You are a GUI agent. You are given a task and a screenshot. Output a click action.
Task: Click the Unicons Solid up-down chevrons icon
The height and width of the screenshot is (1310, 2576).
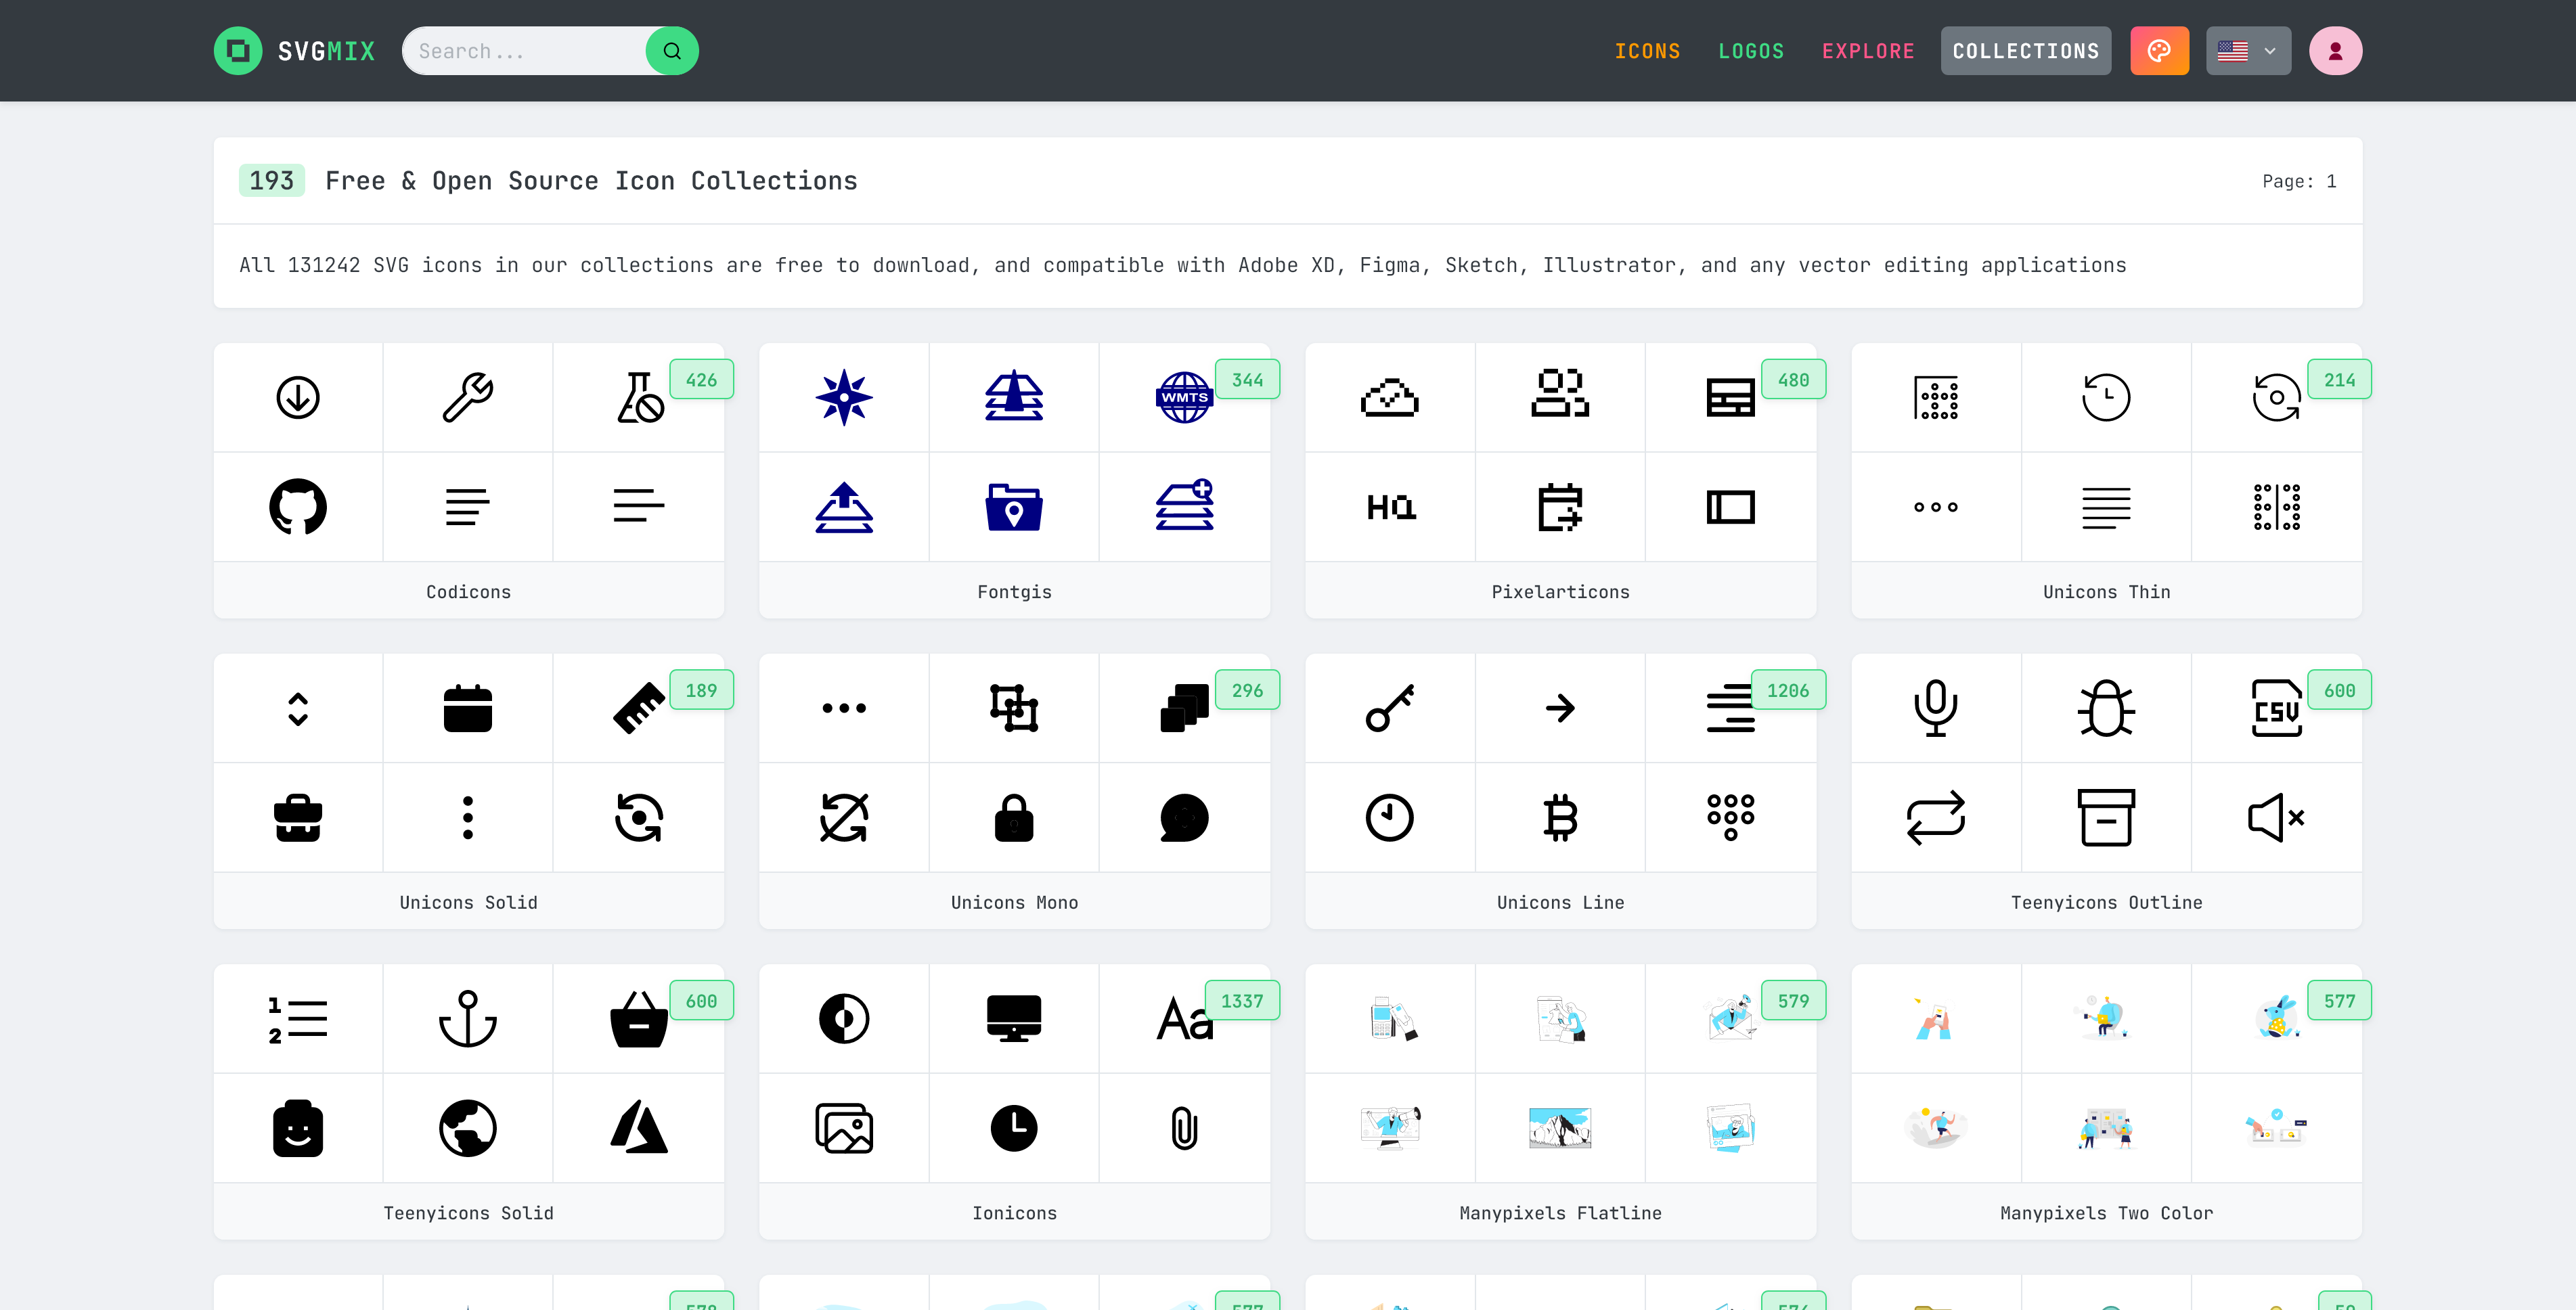(x=298, y=708)
